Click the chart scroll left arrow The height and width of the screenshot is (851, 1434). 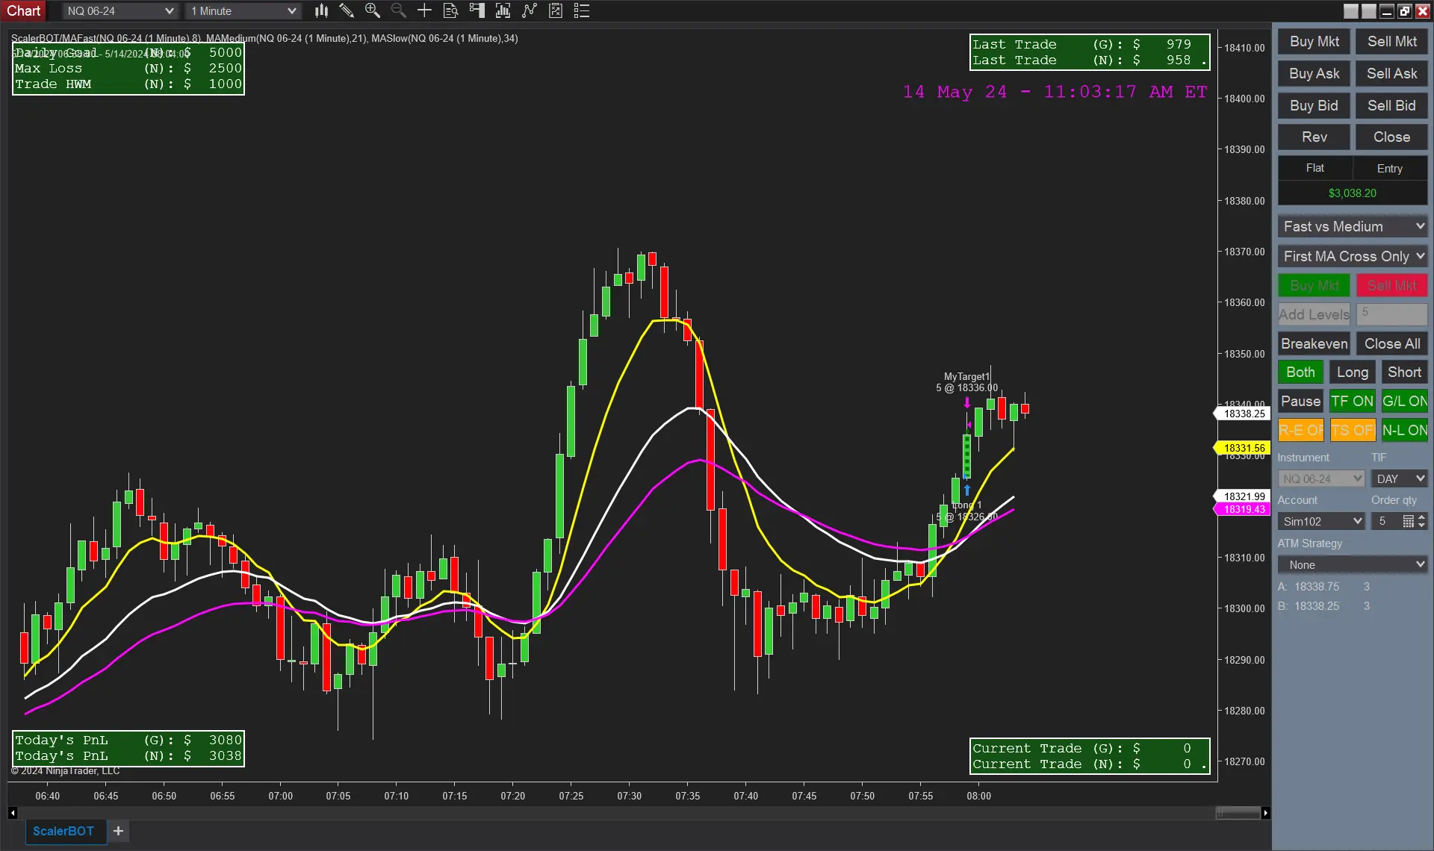click(13, 813)
